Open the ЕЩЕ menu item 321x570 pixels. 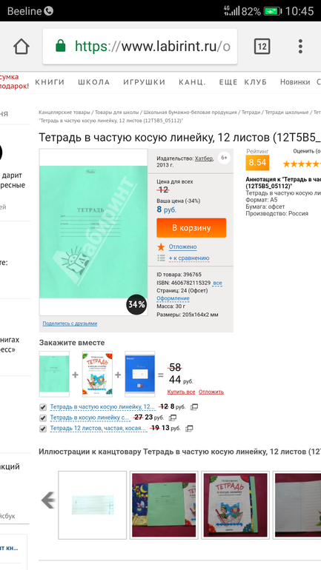[228, 82]
